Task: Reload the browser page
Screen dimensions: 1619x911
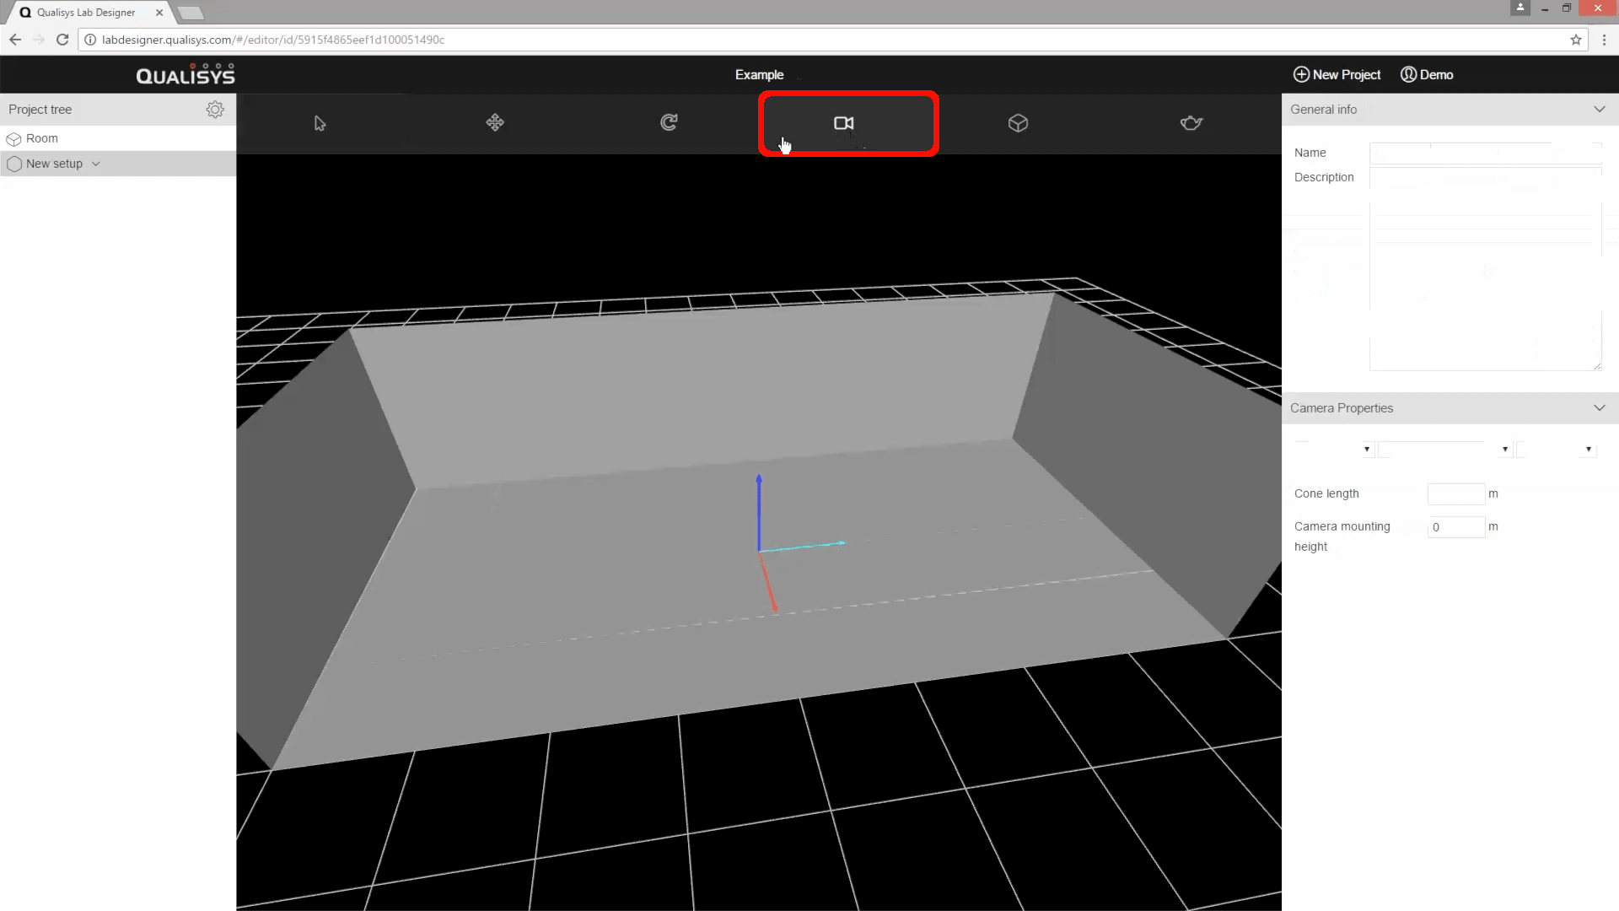Action: click(x=62, y=40)
